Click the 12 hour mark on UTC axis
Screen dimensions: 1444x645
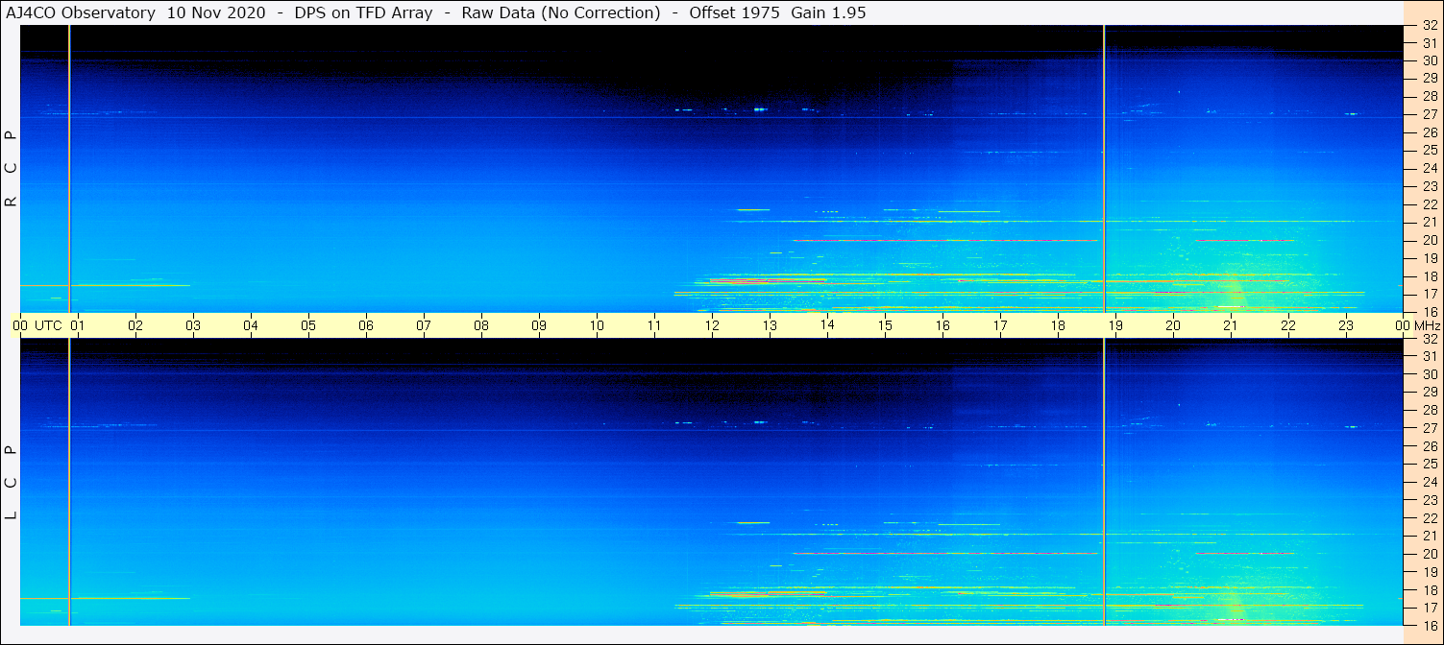coord(712,325)
